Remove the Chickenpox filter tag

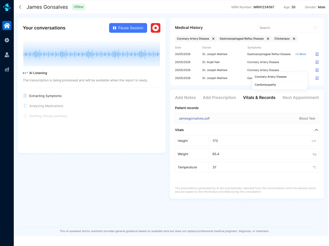pos(294,39)
